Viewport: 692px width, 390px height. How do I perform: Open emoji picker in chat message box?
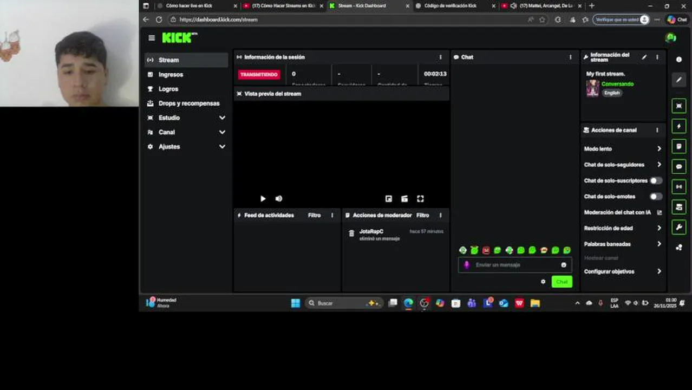point(564,265)
